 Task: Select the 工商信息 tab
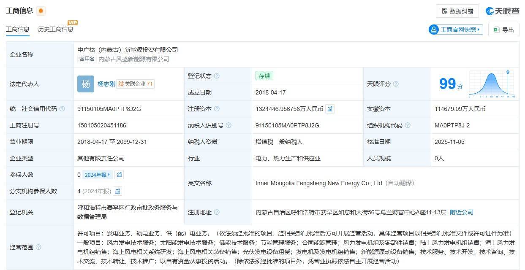(18, 29)
